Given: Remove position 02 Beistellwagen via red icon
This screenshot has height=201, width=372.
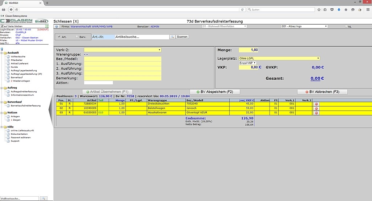Looking at the screenshot, I should pyautogui.click(x=316, y=109).
